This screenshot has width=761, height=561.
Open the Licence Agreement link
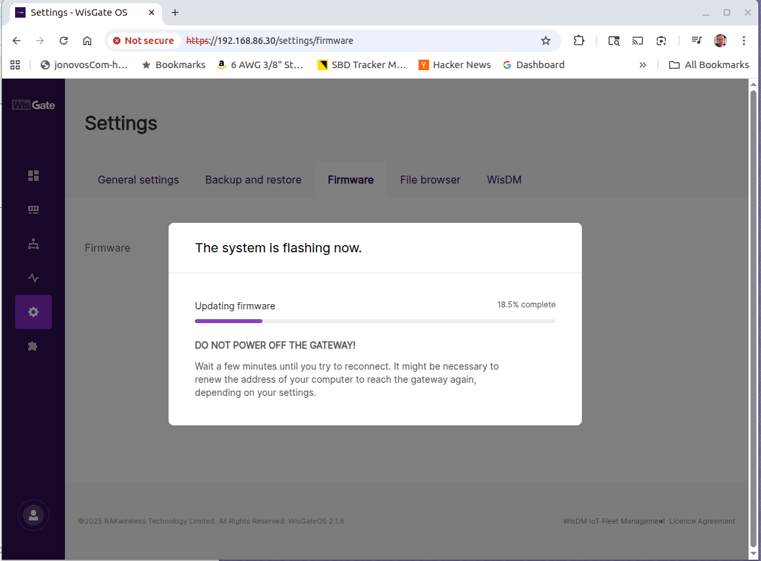tap(702, 522)
